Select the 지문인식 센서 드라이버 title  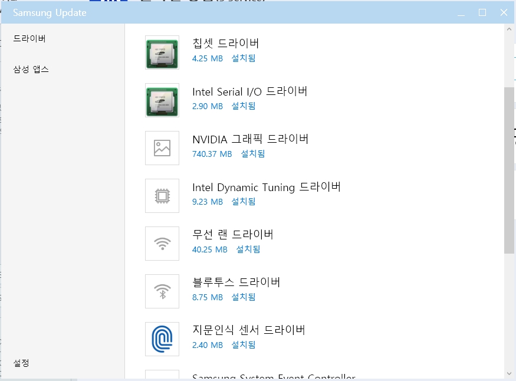249,330
